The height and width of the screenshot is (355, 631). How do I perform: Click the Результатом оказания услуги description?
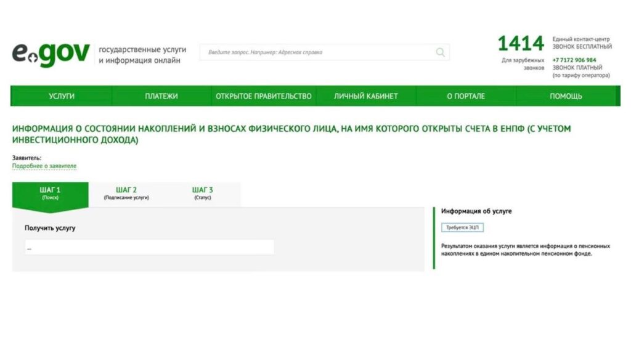point(526,250)
